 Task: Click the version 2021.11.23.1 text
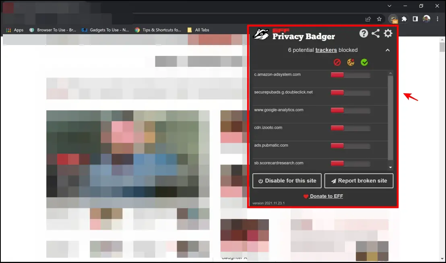tap(268, 203)
